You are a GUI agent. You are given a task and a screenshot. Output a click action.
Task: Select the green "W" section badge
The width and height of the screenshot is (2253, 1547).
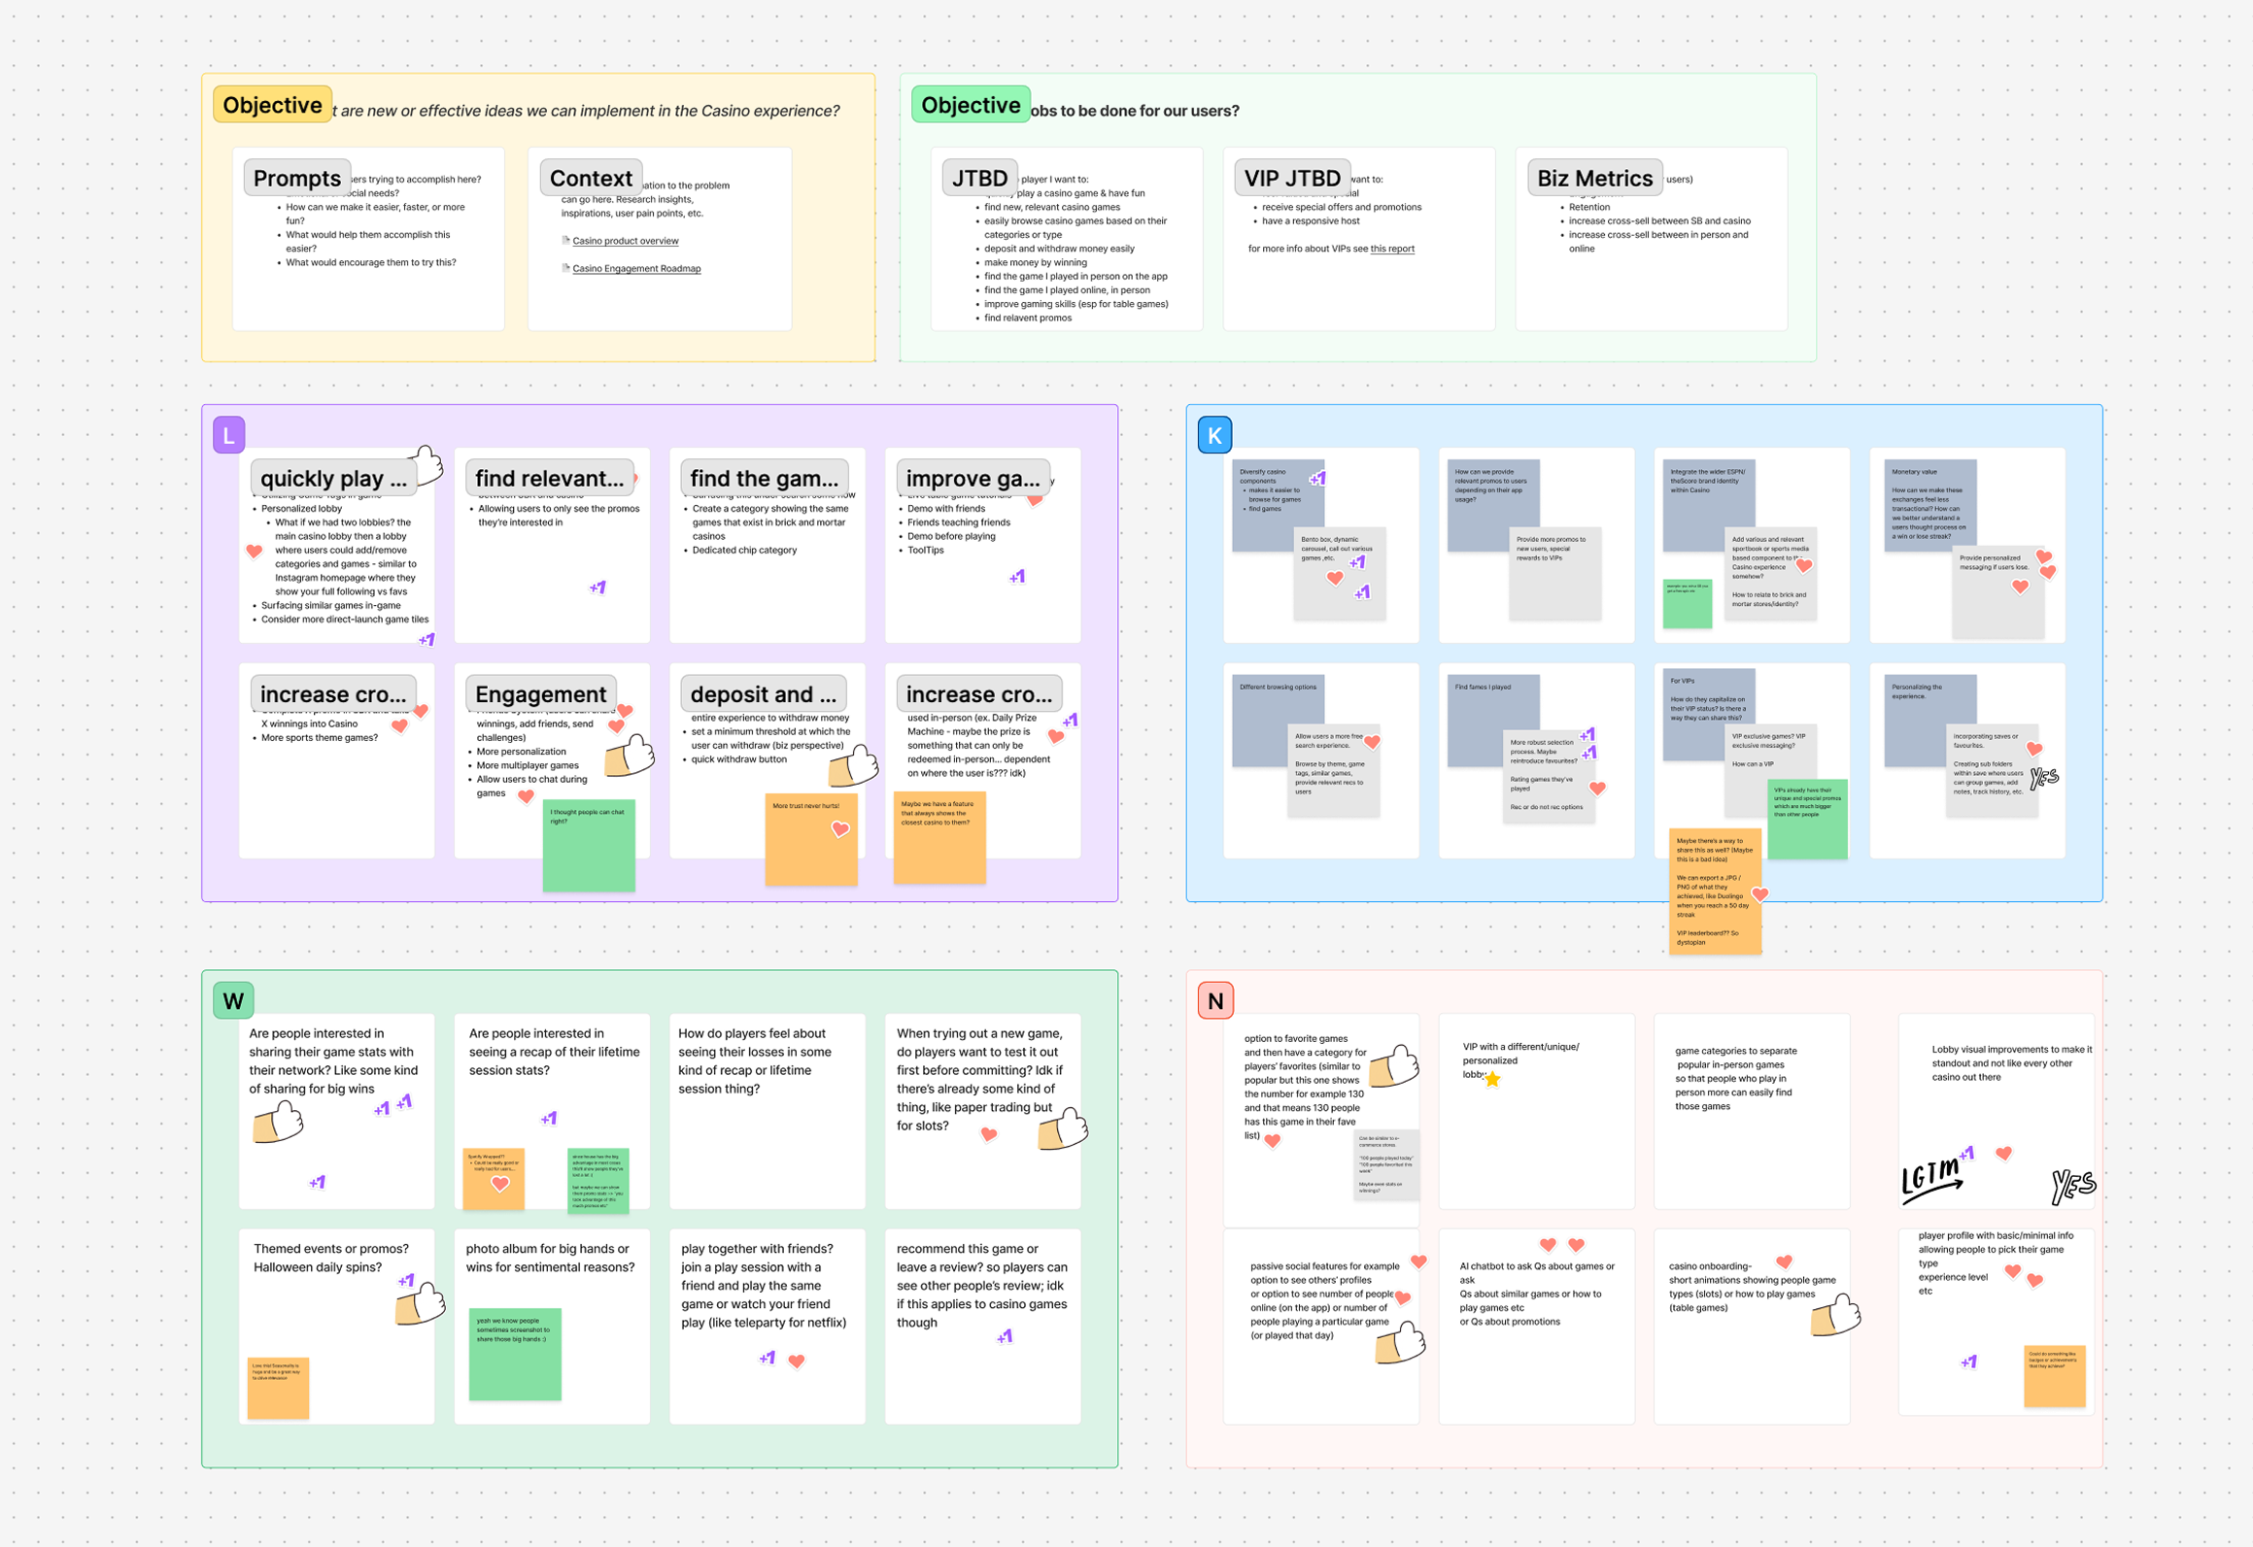point(233,1000)
